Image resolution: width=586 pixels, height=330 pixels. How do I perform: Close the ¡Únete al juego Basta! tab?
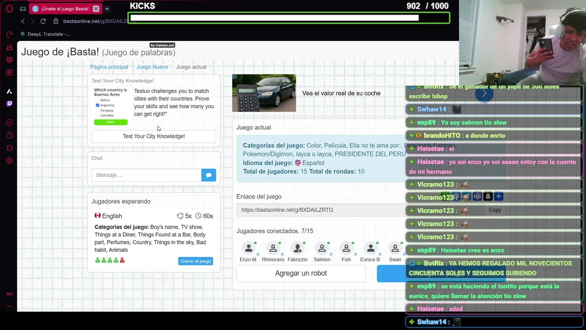point(96,9)
